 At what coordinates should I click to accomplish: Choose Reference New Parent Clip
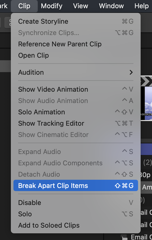tap(76, 44)
